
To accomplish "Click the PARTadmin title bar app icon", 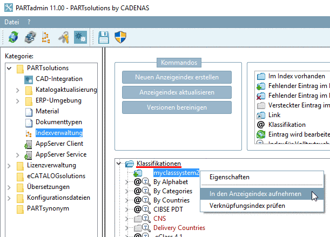I will point(9,8).
